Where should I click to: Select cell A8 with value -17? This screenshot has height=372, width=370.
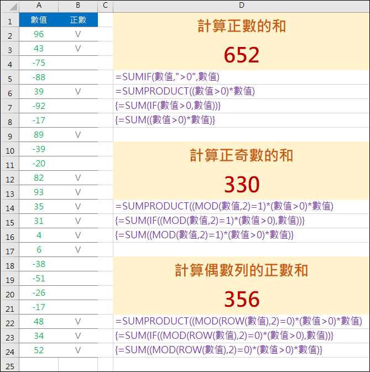[x=39, y=120]
